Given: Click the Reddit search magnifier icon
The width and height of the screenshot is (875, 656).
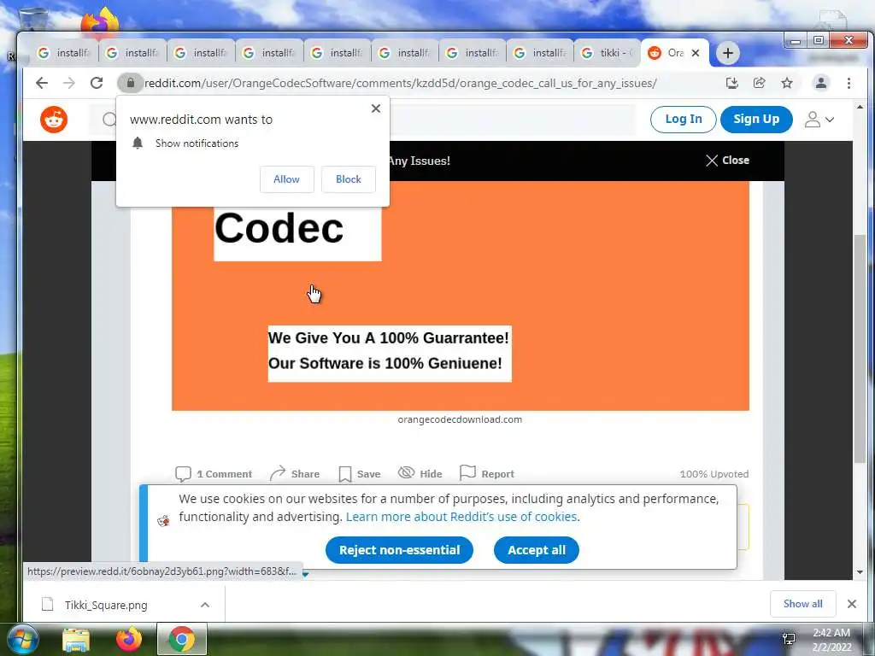Looking at the screenshot, I should pos(109,120).
